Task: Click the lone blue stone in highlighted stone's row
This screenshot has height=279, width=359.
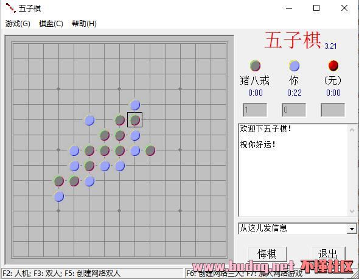Action: pyautogui.click(x=89, y=120)
